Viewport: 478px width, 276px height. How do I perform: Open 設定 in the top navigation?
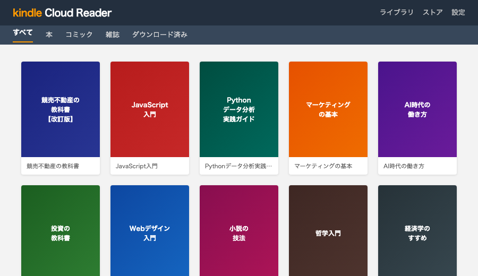click(x=458, y=13)
